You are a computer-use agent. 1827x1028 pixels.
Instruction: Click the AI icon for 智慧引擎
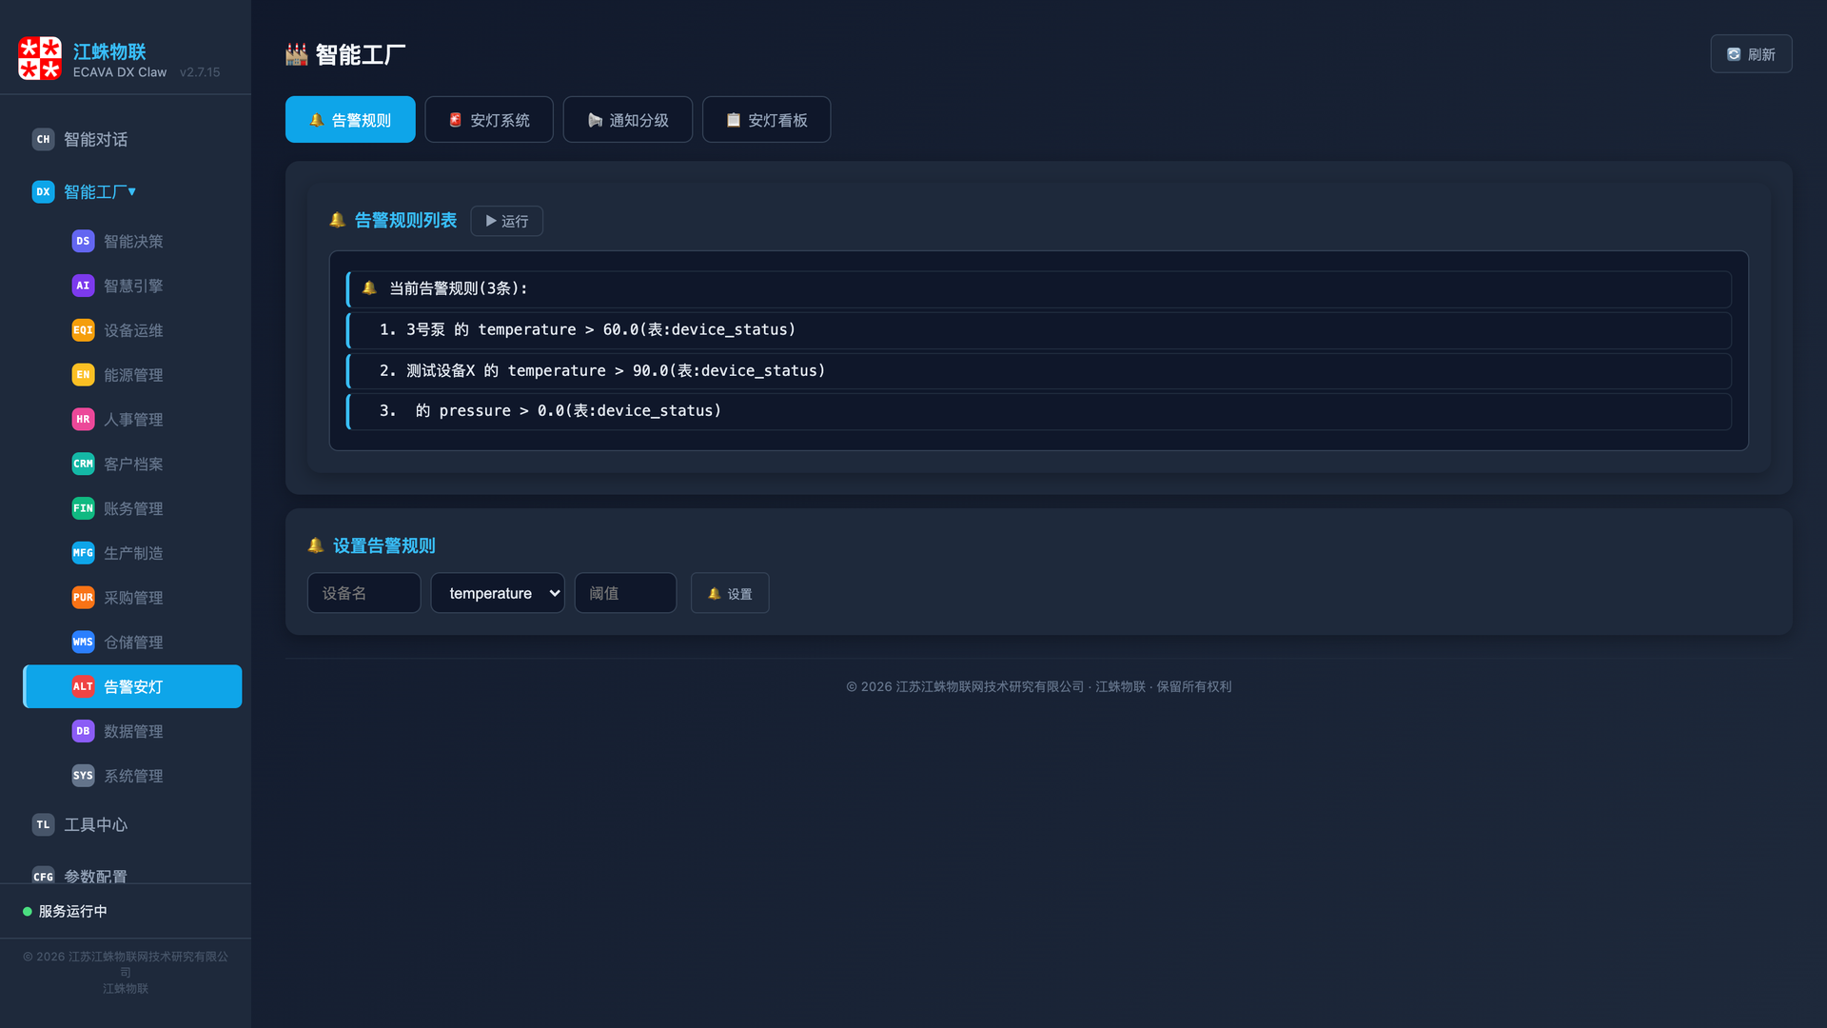tap(83, 286)
